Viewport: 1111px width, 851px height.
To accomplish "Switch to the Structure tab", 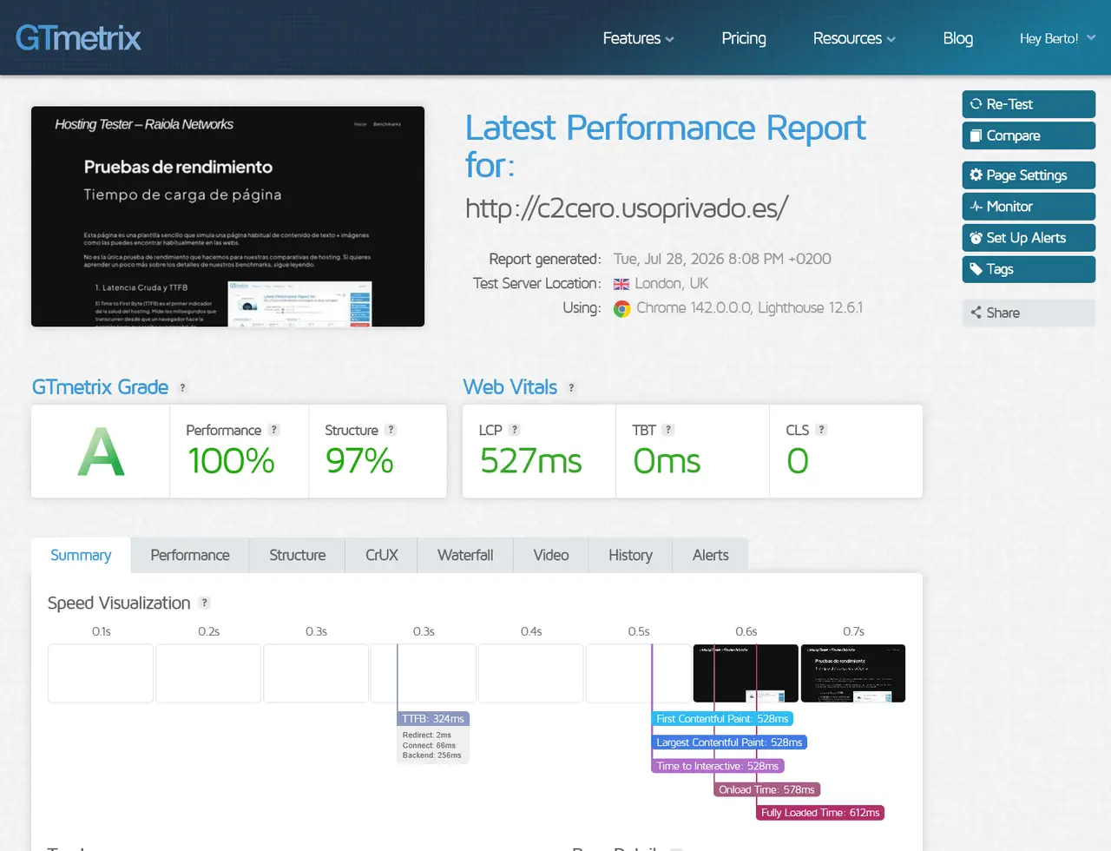I will [x=298, y=555].
